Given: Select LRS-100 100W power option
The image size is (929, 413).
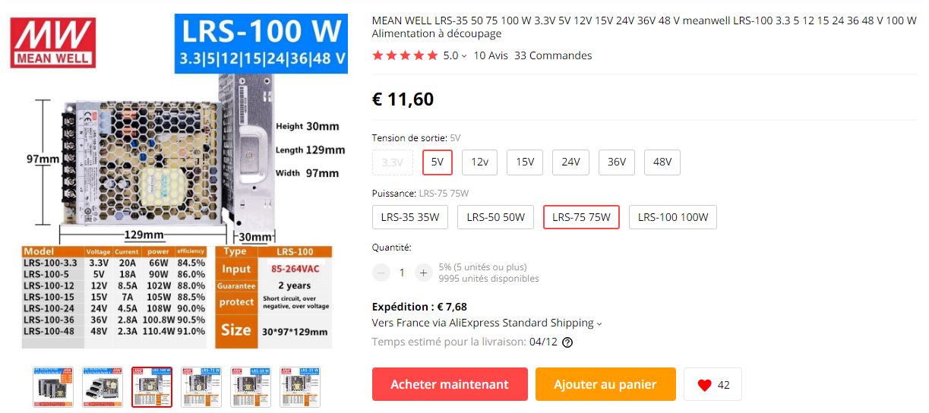Looking at the screenshot, I should (673, 217).
